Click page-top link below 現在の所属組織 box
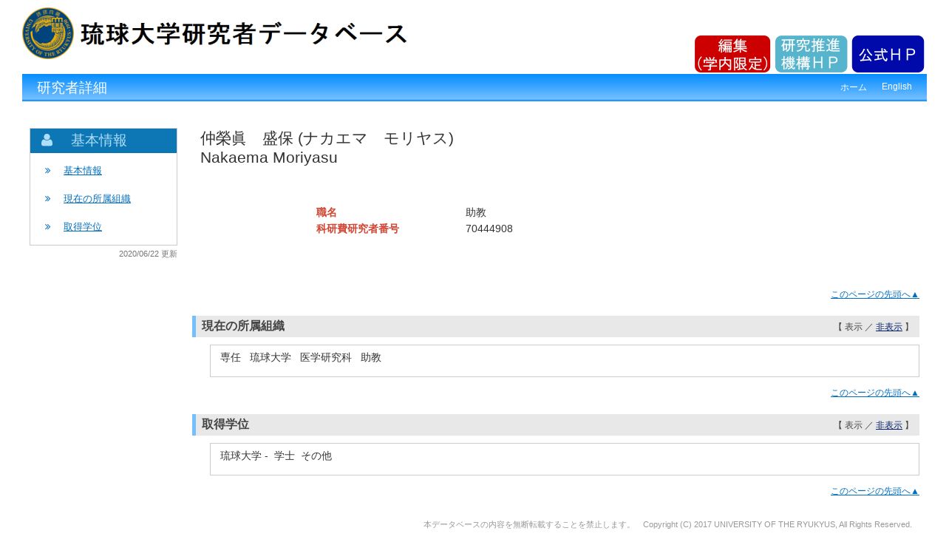The height and width of the screenshot is (545, 949). (875, 393)
